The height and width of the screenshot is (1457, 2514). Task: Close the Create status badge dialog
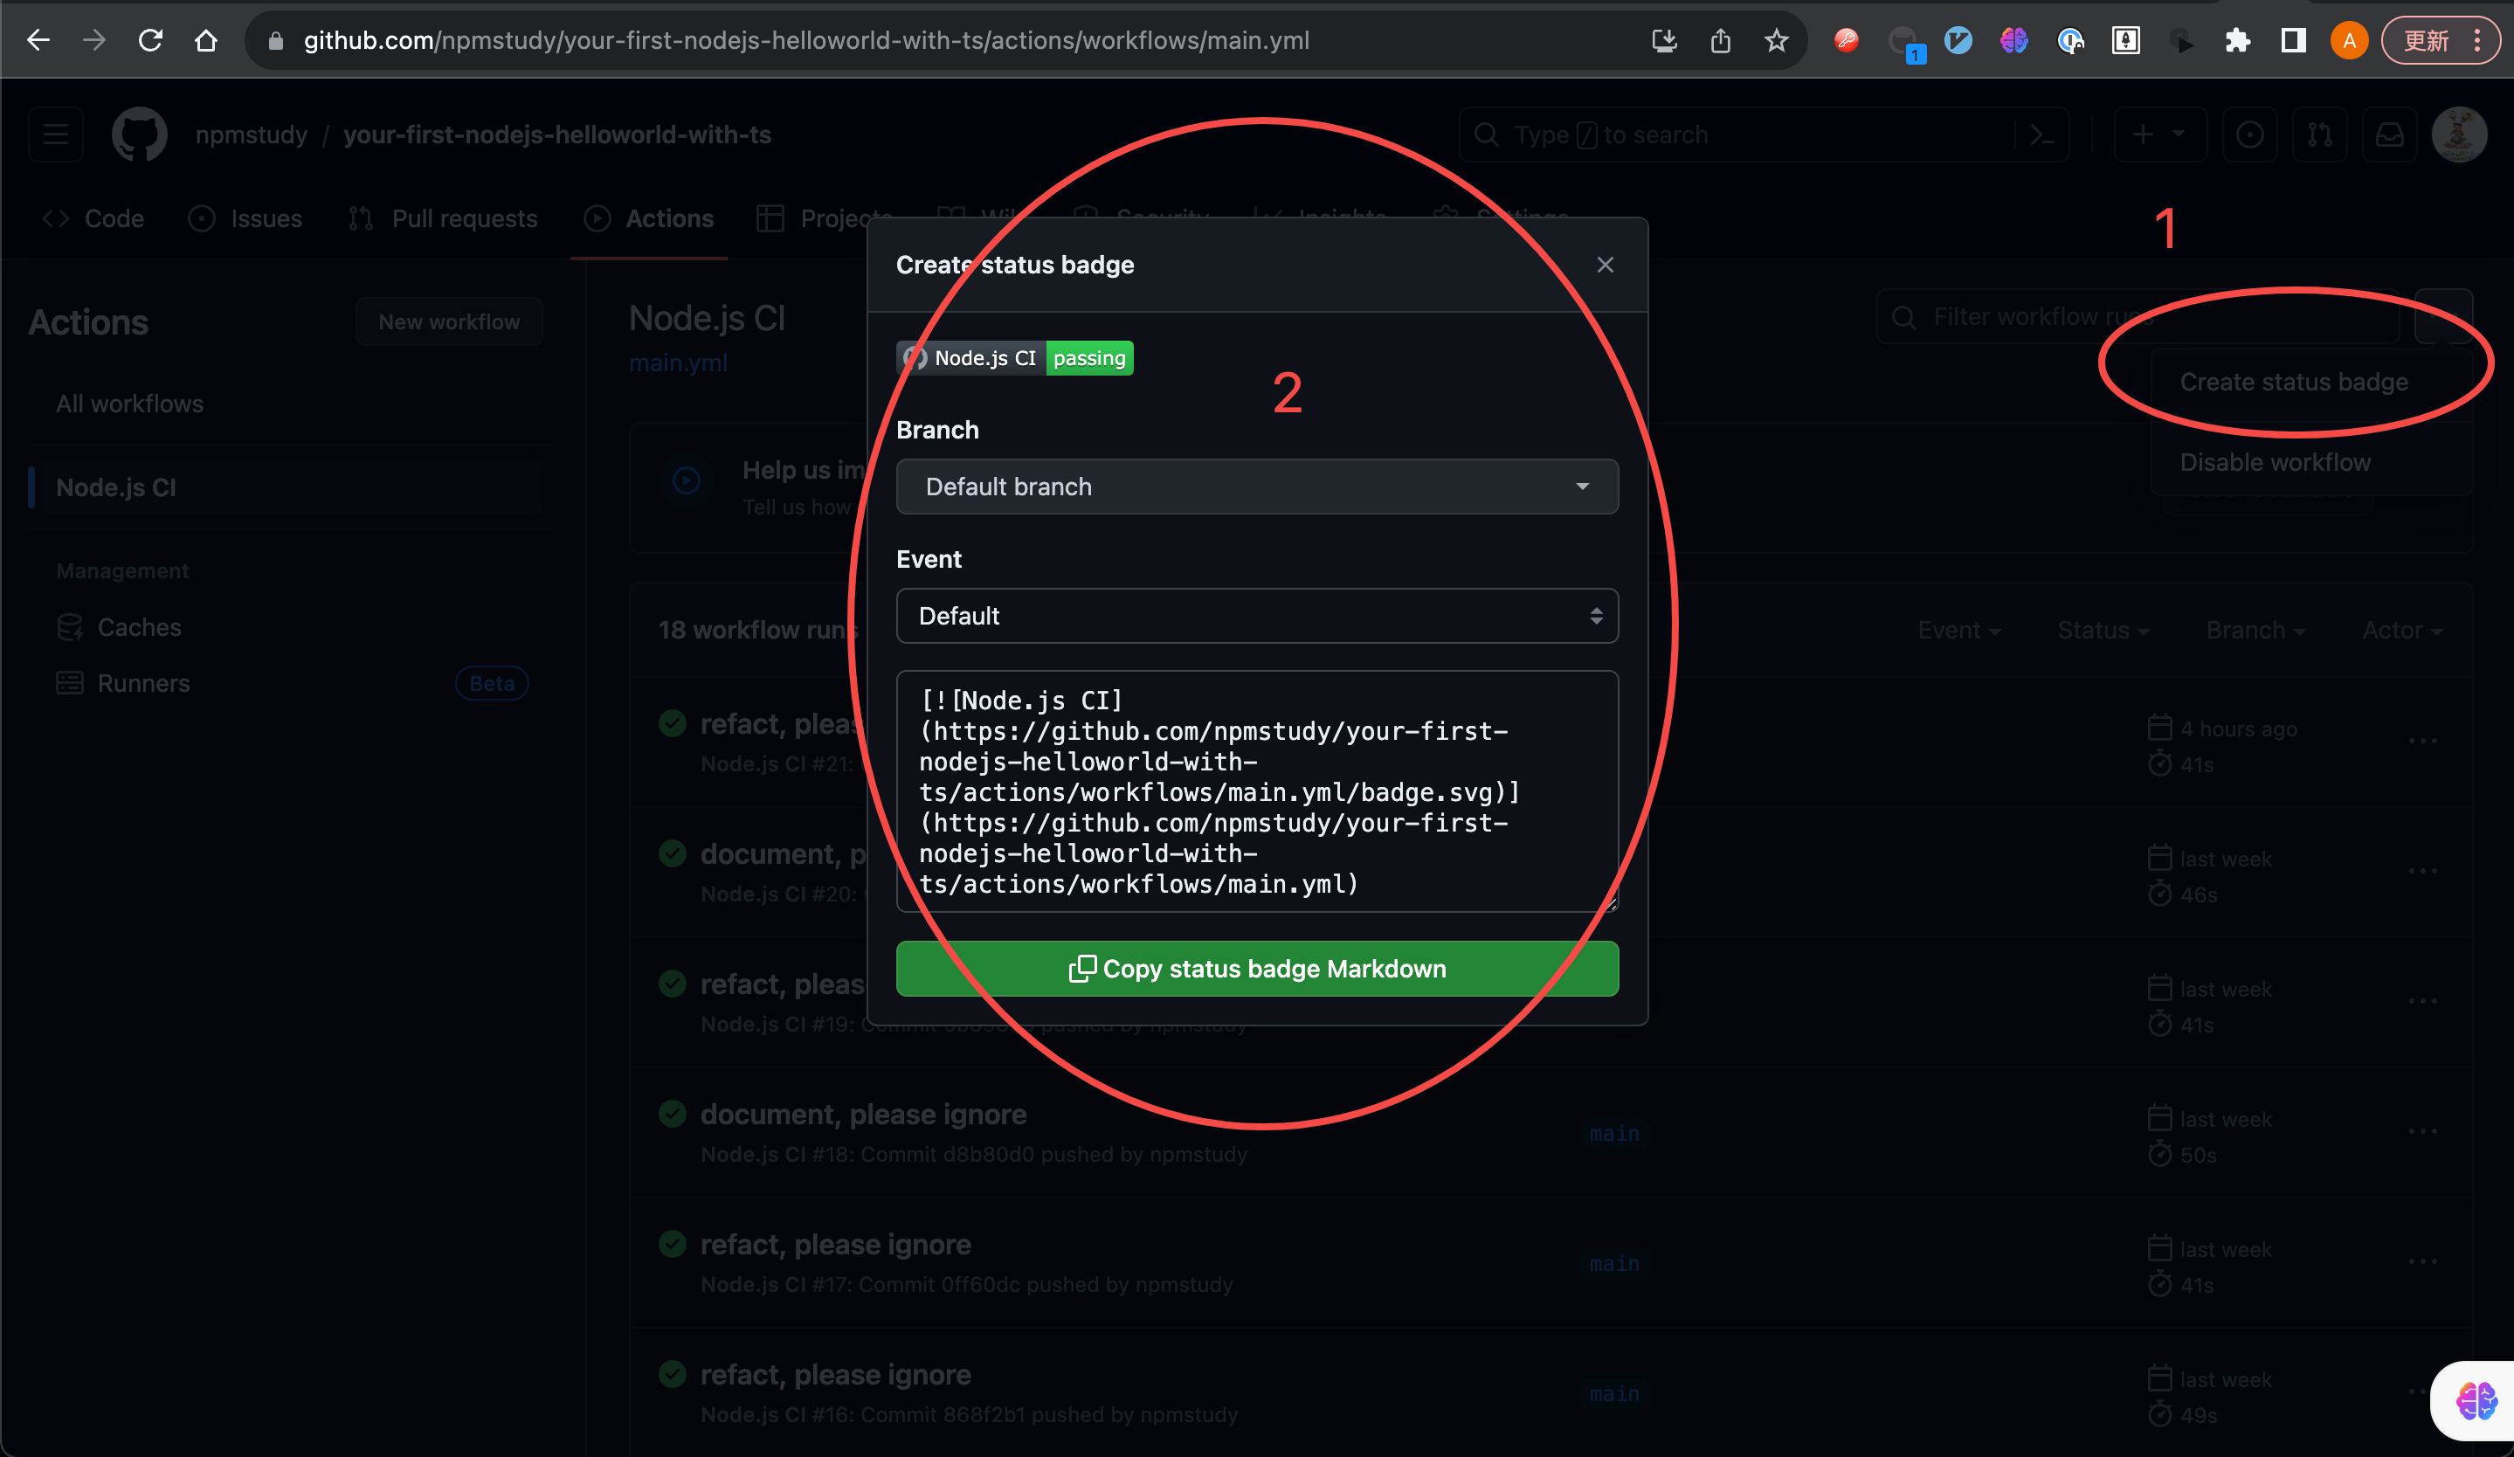tap(1606, 265)
